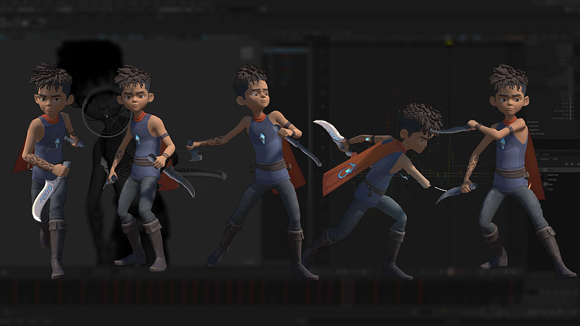Click the middle speaker icon in the Anim panel
The image size is (580, 326).
pos(572,163)
